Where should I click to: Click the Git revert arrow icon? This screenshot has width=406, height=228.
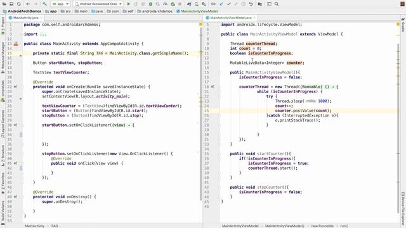[251, 4]
